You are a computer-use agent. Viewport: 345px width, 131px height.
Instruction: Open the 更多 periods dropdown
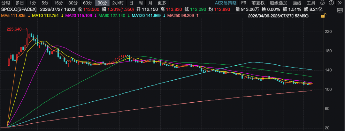[162, 3]
